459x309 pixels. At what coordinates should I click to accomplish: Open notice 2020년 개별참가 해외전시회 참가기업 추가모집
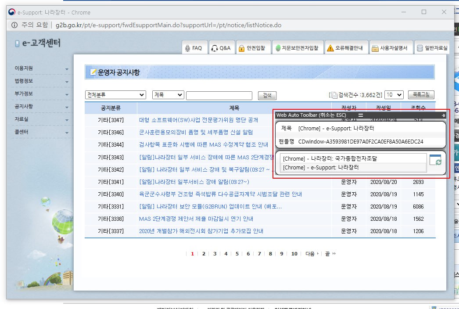201,231
